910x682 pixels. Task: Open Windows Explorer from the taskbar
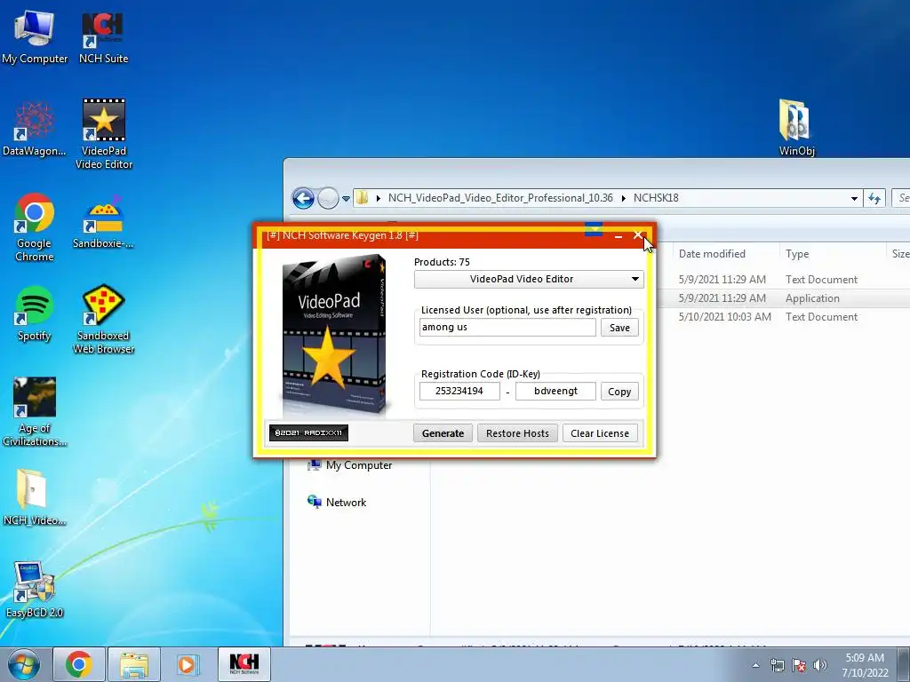coord(134,664)
